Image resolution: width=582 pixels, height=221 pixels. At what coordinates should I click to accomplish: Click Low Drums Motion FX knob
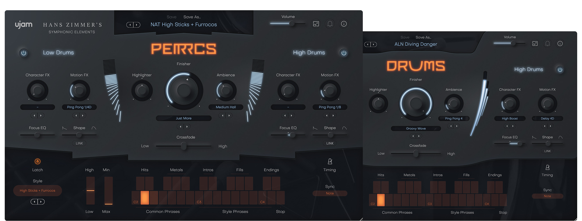click(x=79, y=90)
